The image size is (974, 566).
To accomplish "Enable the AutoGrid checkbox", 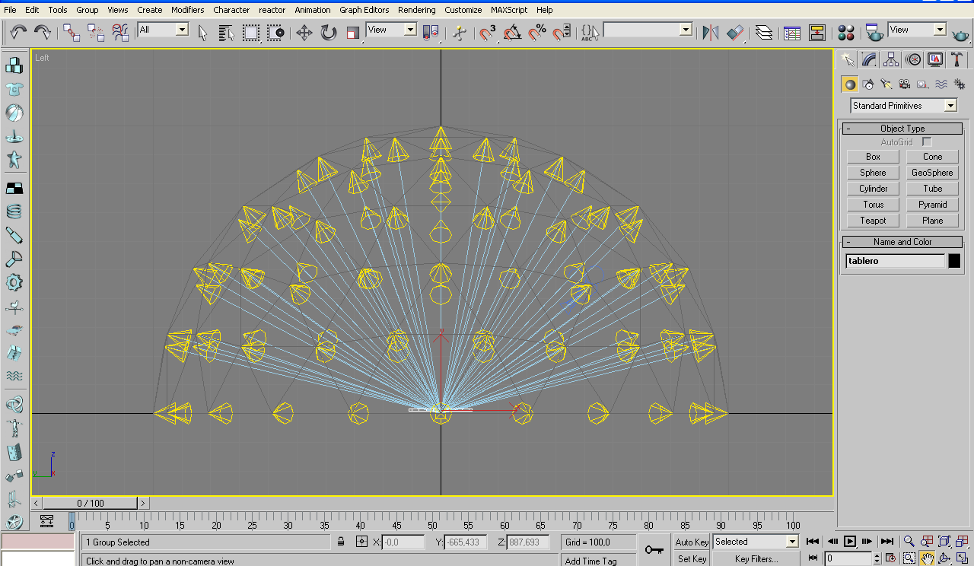I will click(926, 142).
